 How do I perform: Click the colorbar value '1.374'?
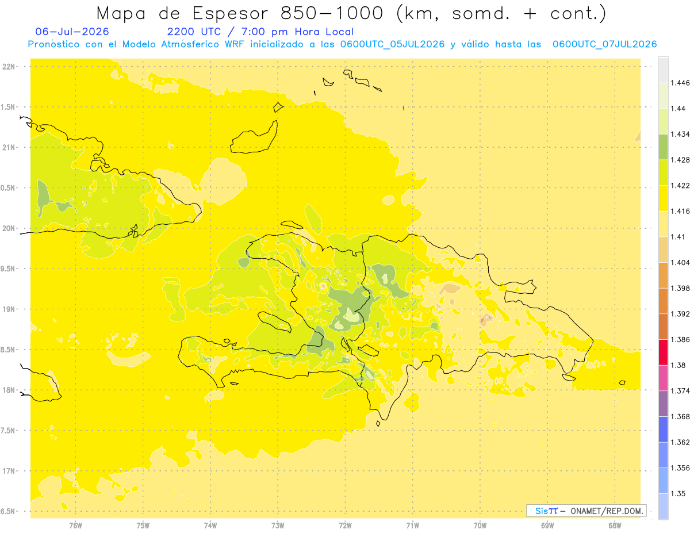click(680, 391)
